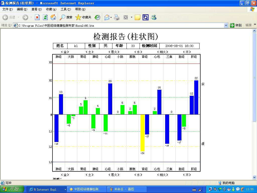Image resolution: width=257 pixels, height=193 pixels.
Task: Expand the Back button history dropdown
Action: click(x=18, y=17)
